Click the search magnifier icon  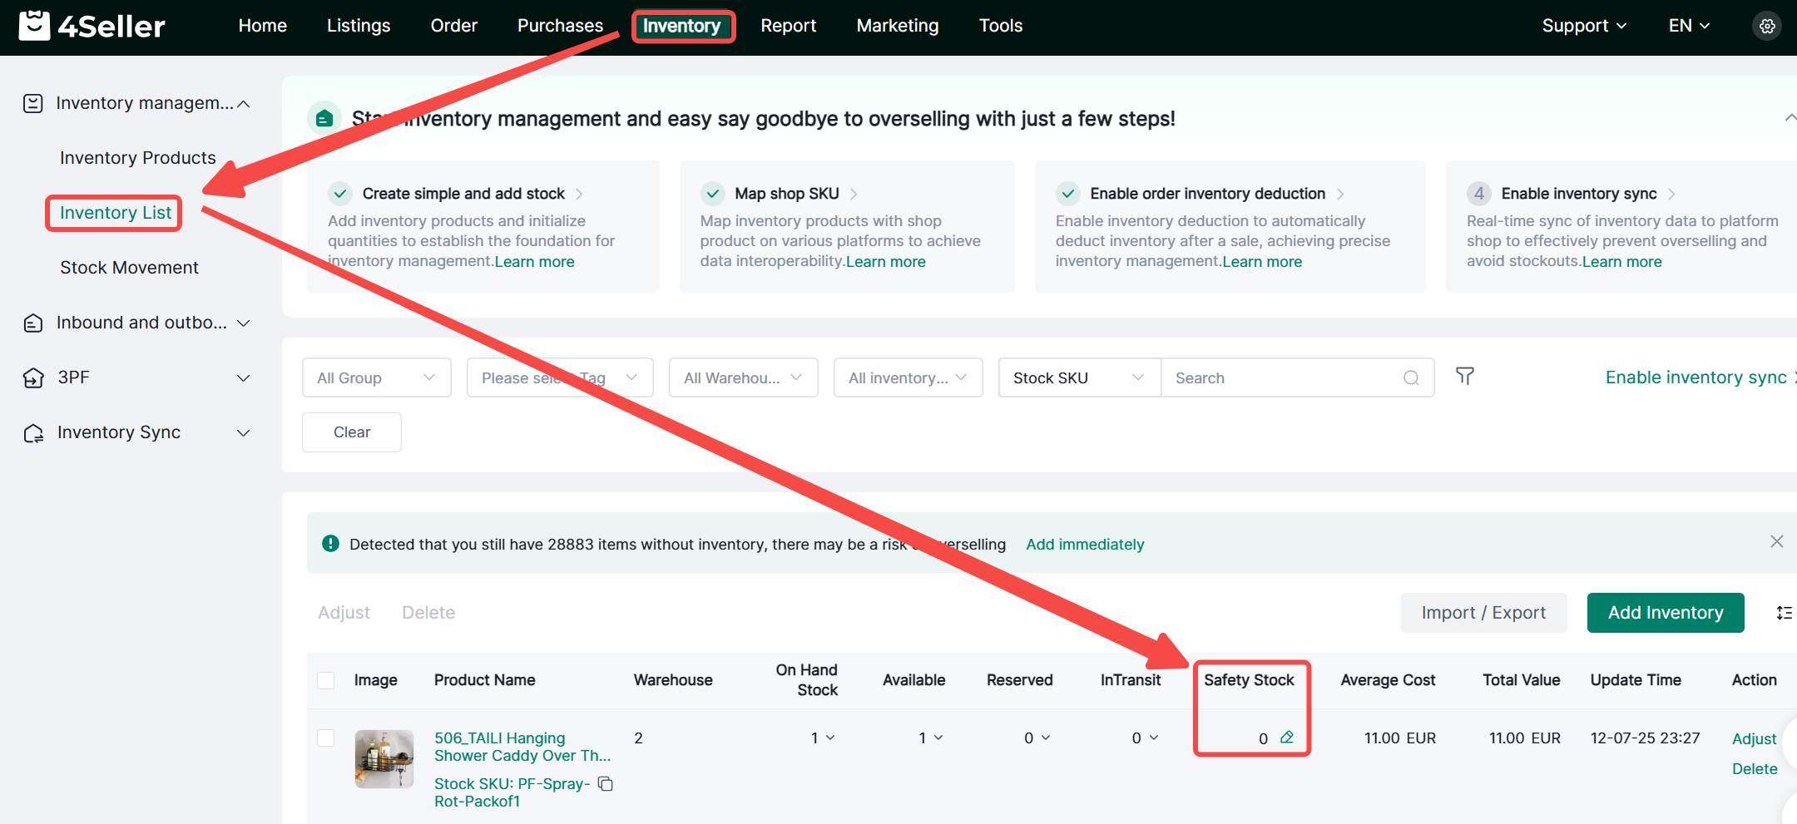(x=1411, y=378)
